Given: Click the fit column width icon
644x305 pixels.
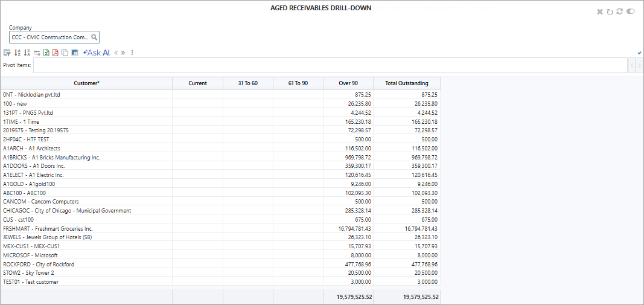Looking at the screenshot, I should (x=37, y=53).
